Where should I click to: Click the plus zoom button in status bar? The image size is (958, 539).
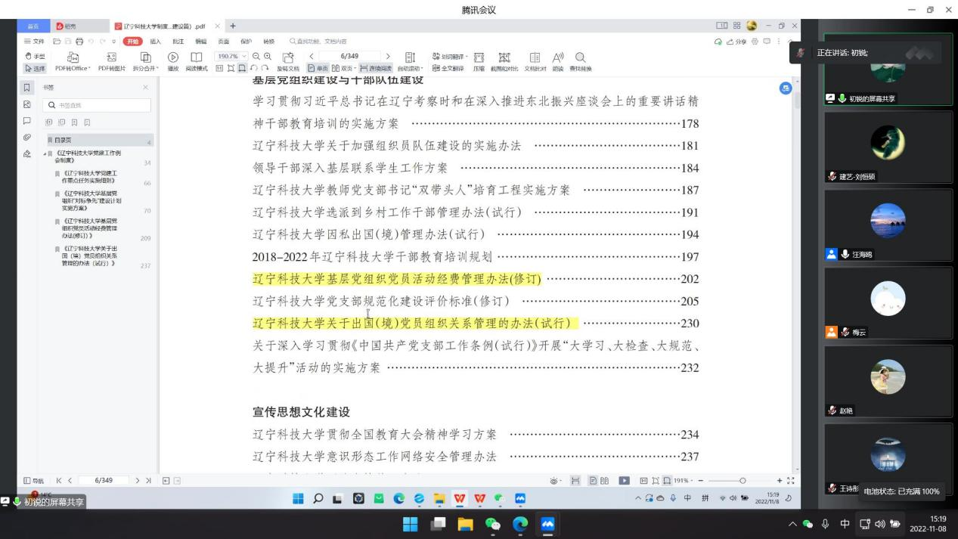pyautogui.click(x=780, y=480)
